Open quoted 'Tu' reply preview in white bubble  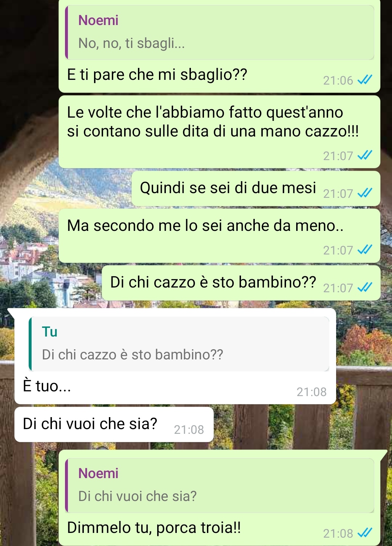179,344
